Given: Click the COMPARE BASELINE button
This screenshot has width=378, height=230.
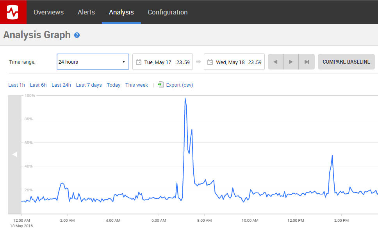Looking at the screenshot, I should [346, 61].
